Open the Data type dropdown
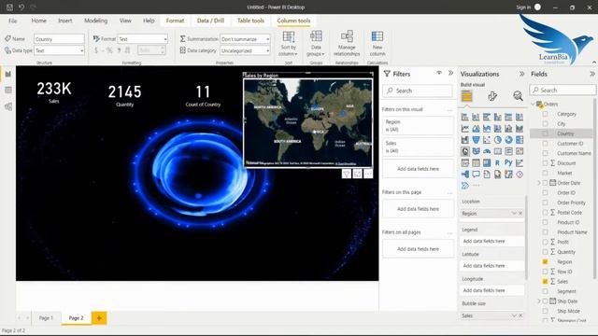The width and height of the screenshot is (598, 336). (x=59, y=50)
